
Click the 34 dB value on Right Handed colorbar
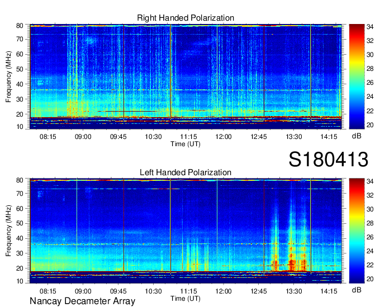[x=370, y=27]
